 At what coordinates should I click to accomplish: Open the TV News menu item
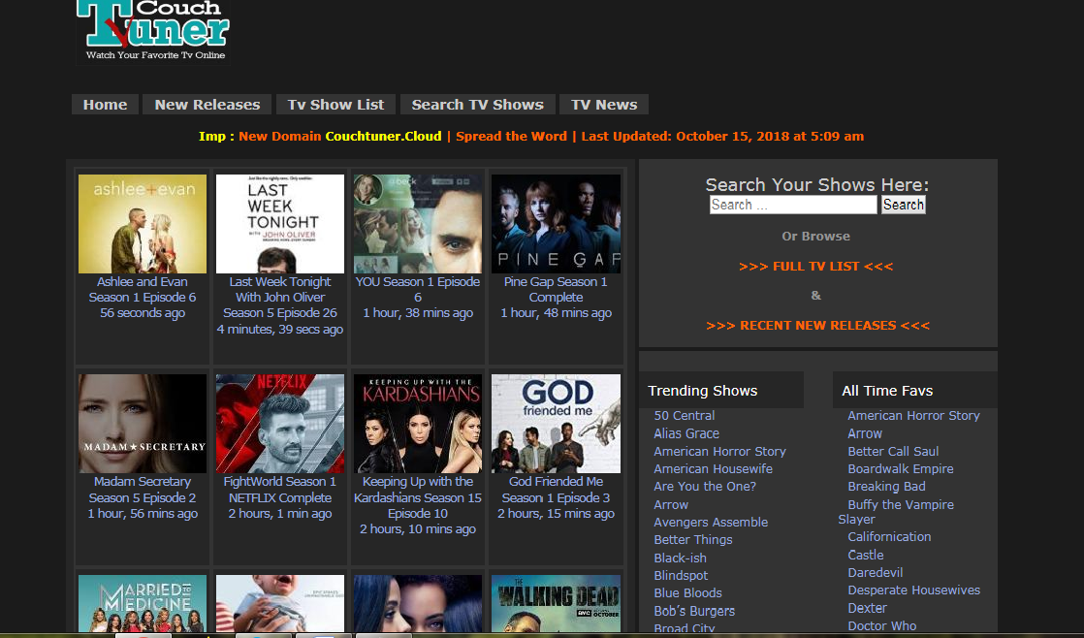click(604, 105)
